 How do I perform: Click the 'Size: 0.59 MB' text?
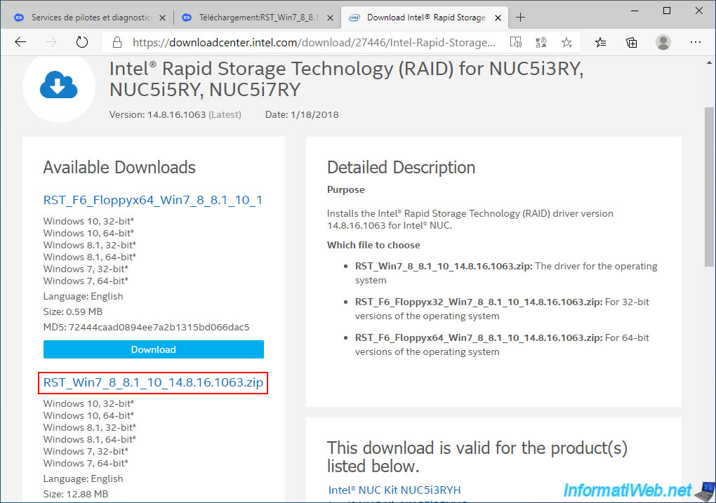click(73, 311)
